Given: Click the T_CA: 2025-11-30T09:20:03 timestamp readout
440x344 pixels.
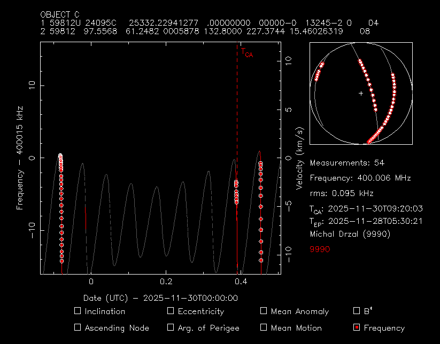Looking at the screenshot, I should (366, 208).
